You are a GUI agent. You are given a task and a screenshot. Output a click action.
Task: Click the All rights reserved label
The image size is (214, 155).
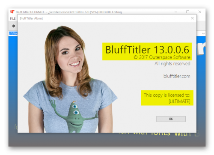[x=172, y=63]
